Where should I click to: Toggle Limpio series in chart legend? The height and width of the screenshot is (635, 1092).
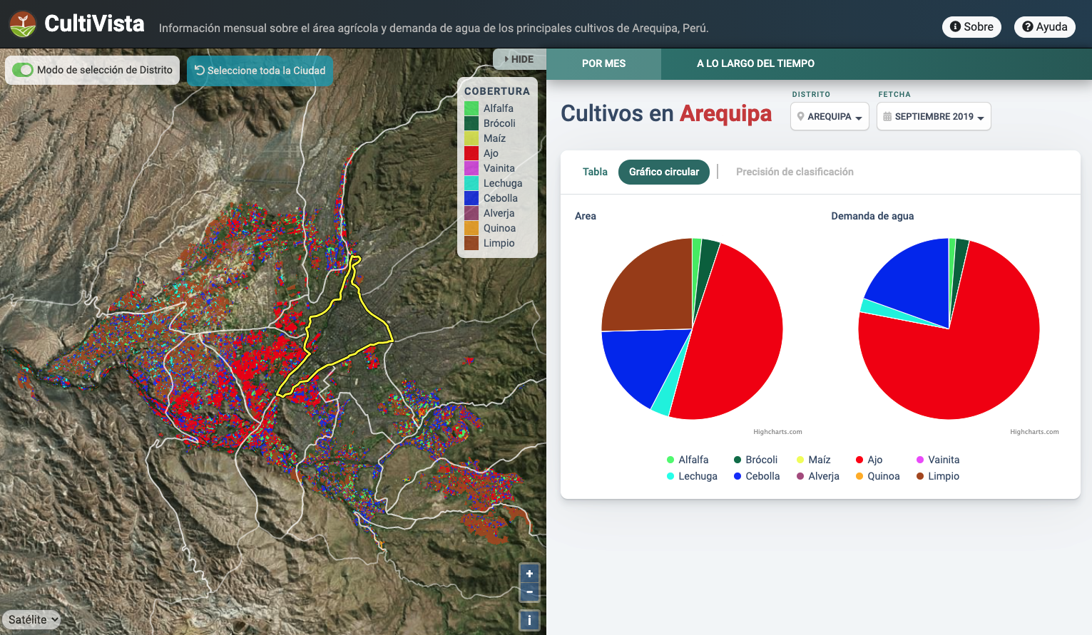point(937,476)
